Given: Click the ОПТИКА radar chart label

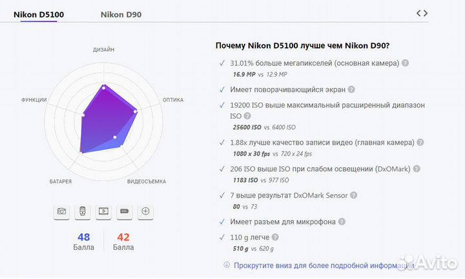Looking at the screenshot, I should 173,100.
